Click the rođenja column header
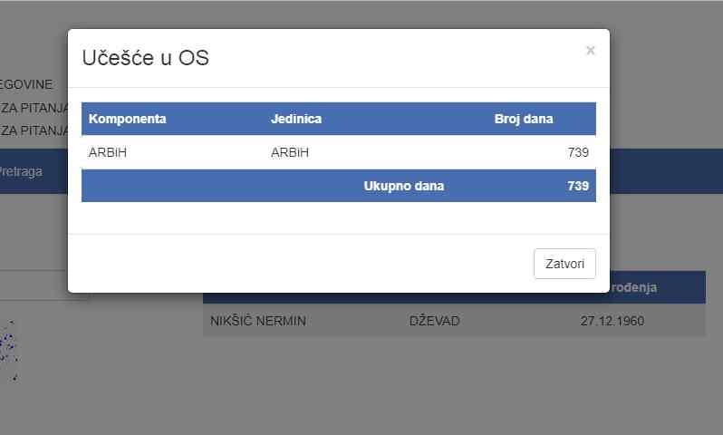 point(634,288)
